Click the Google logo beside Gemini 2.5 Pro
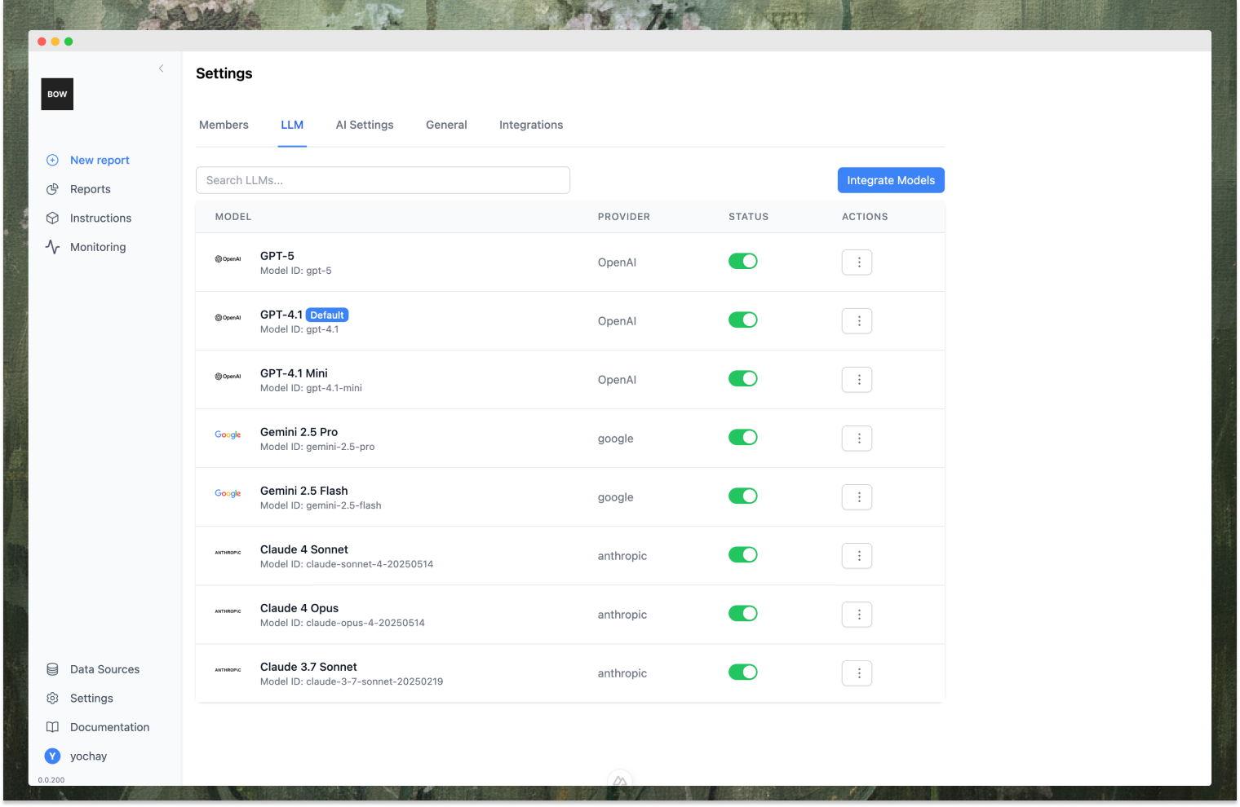The image size is (1240, 807). [x=228, y=435]
